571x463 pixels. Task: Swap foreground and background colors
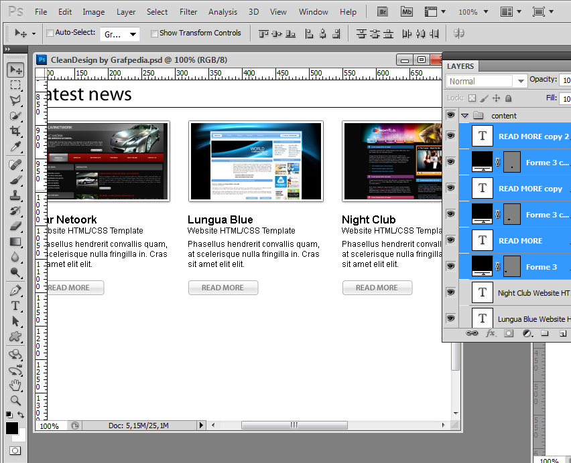coord(21,414)
